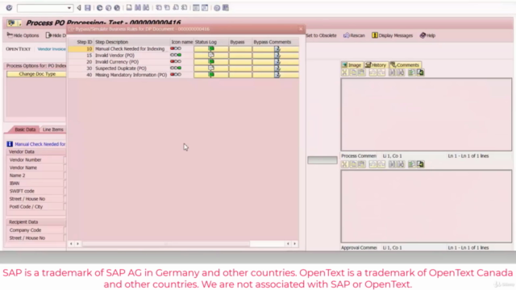This screenshot has height=290, width=516.
Task: Click the Step Description column header
Action: pos(131,42)
